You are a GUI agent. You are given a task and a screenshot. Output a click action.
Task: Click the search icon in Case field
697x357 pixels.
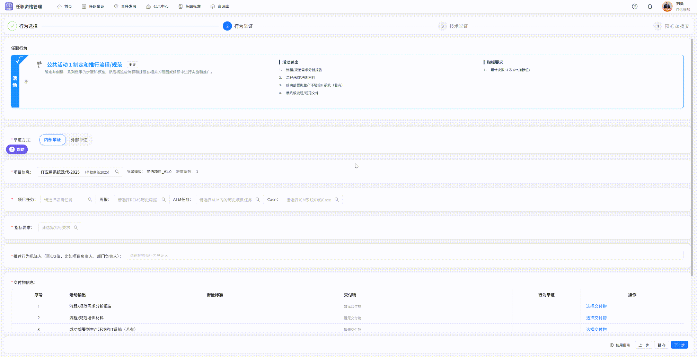337,200
